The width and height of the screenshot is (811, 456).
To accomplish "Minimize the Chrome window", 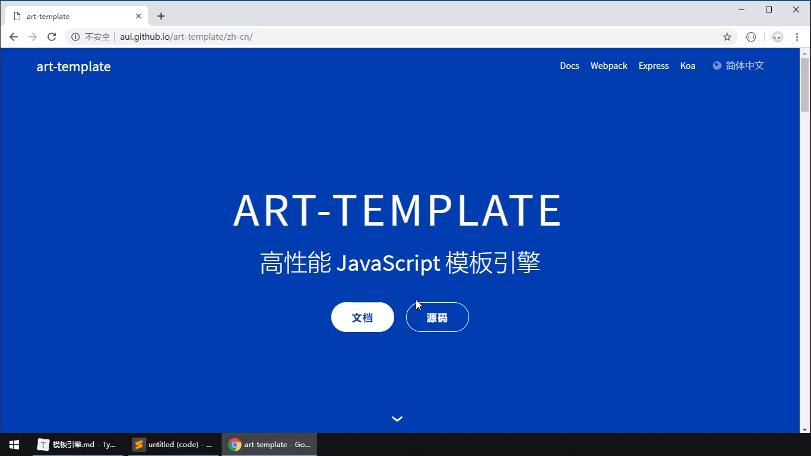I will click(x=742, y=9).
